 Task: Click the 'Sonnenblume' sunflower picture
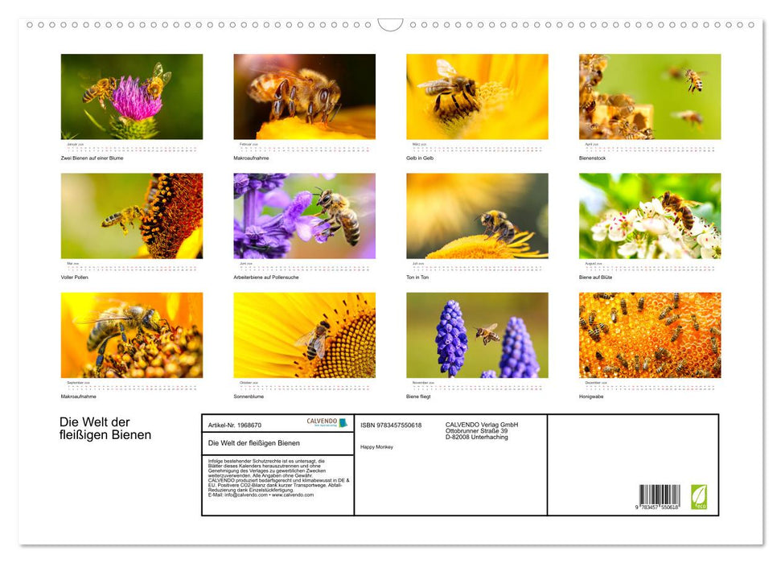tap(304, 335)
